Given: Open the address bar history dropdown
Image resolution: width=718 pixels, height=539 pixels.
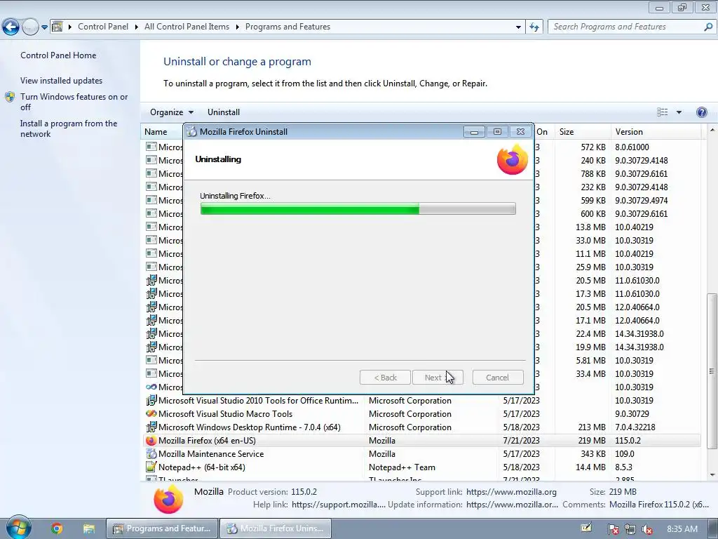Looking at the screenshot, I should [518, 27].
